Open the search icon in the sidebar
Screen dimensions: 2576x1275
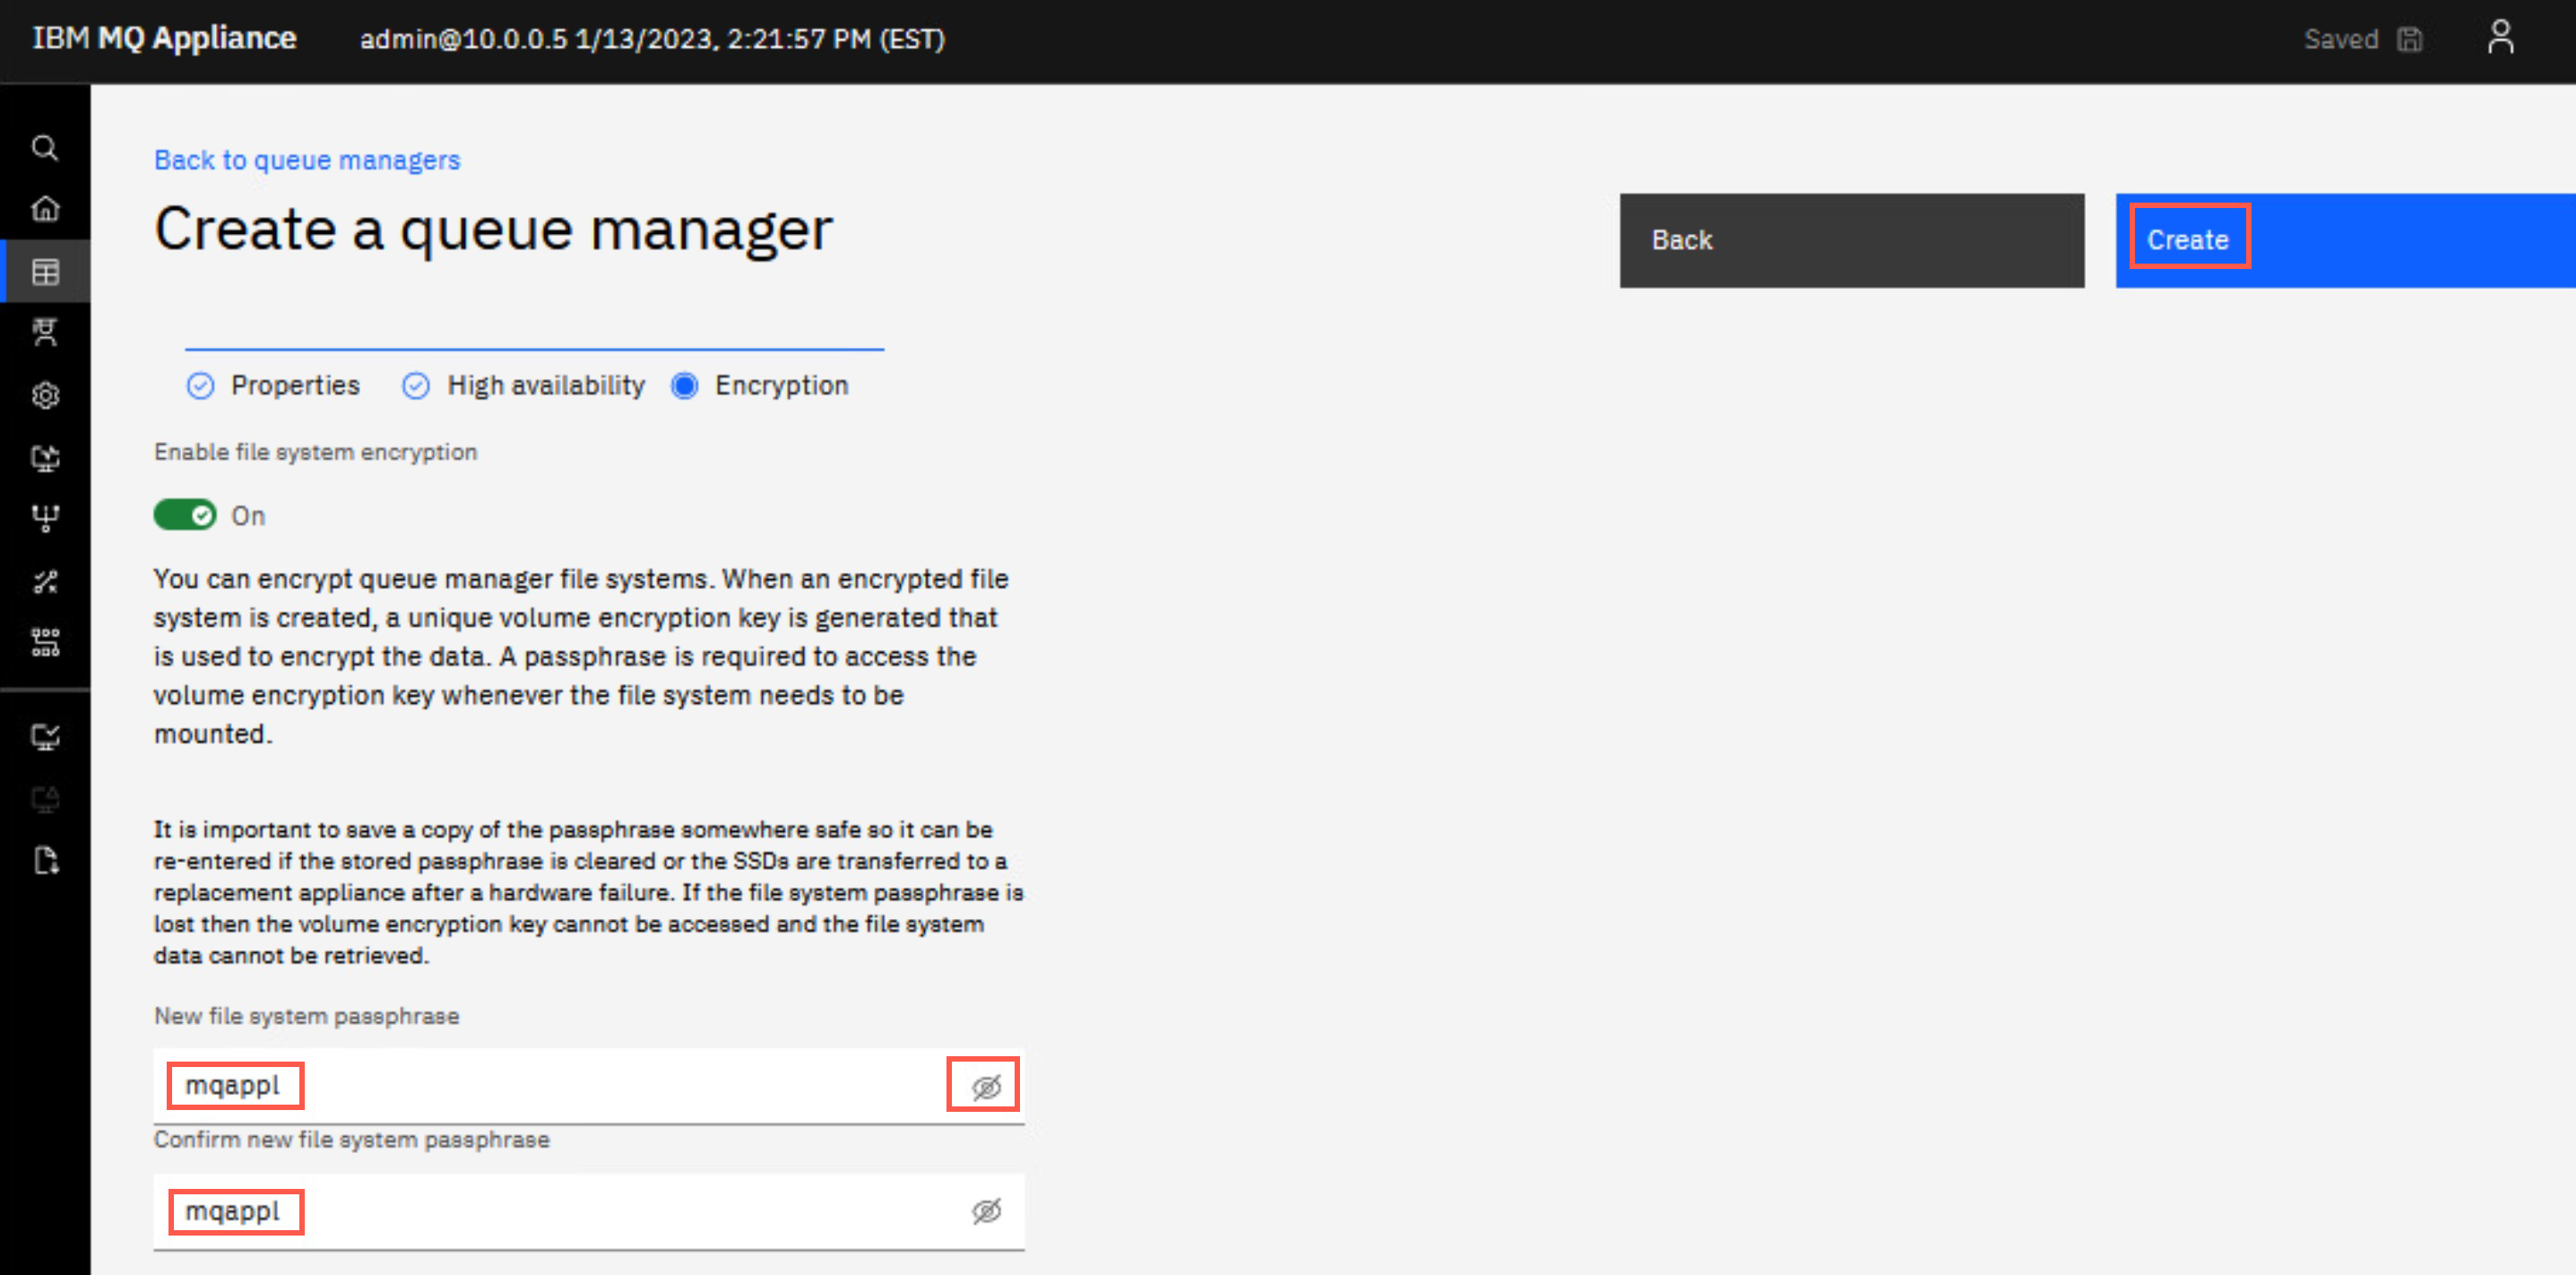pyautogui.click(x=45, y=148)
